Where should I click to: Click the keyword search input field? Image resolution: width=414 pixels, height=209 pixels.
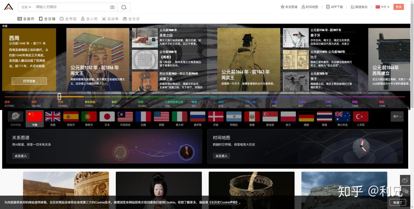click(71, 7)
